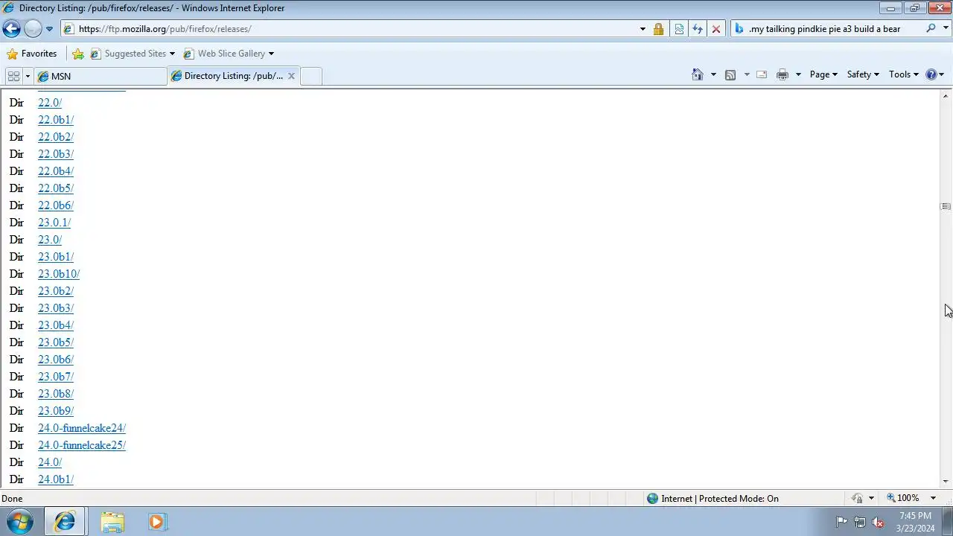Click the muted volume tray icon
953x536 pixels.
pyautogui.click(x=879, y=522)
